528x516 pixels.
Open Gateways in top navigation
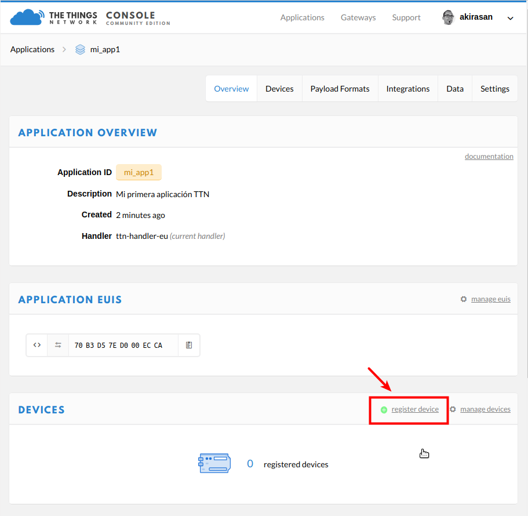click(358, 17)
